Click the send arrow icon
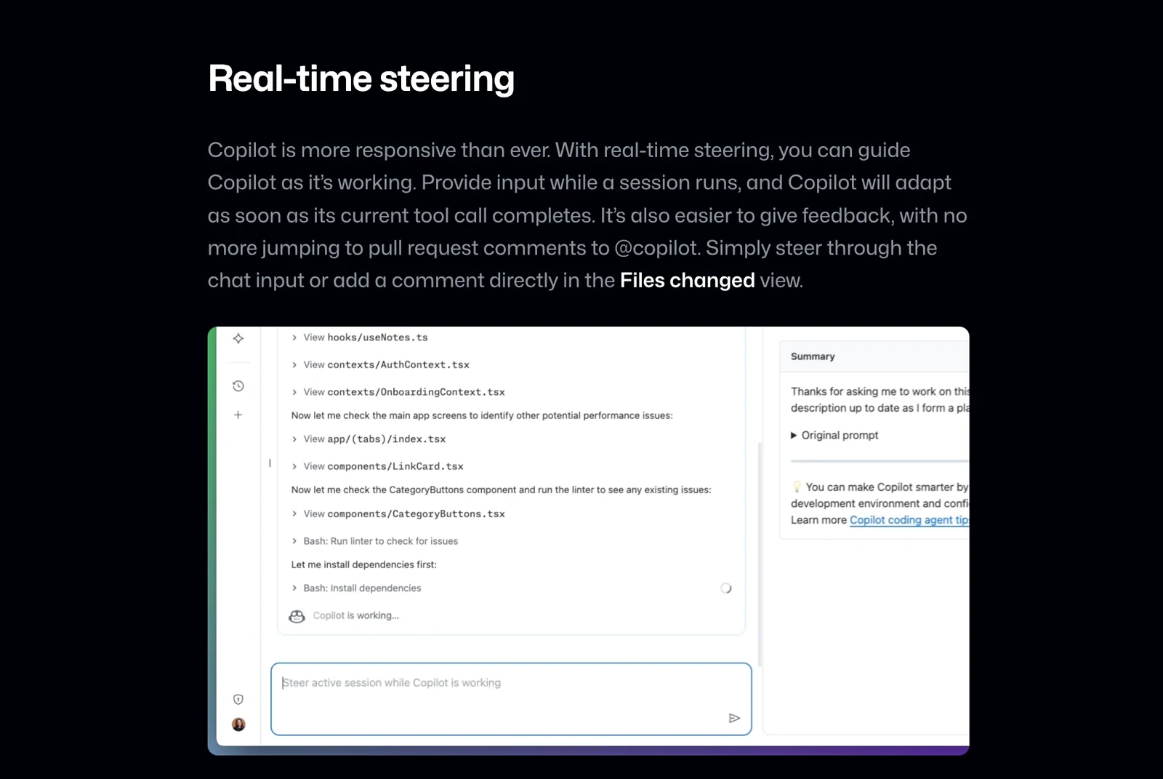 [x=734, y=719]
